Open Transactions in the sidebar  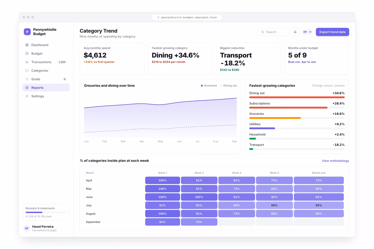(46, 62)
